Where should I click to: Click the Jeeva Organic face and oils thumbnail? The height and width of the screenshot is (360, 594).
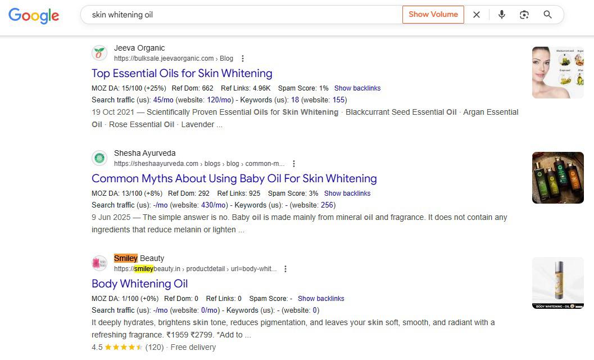tap(557, 73)
